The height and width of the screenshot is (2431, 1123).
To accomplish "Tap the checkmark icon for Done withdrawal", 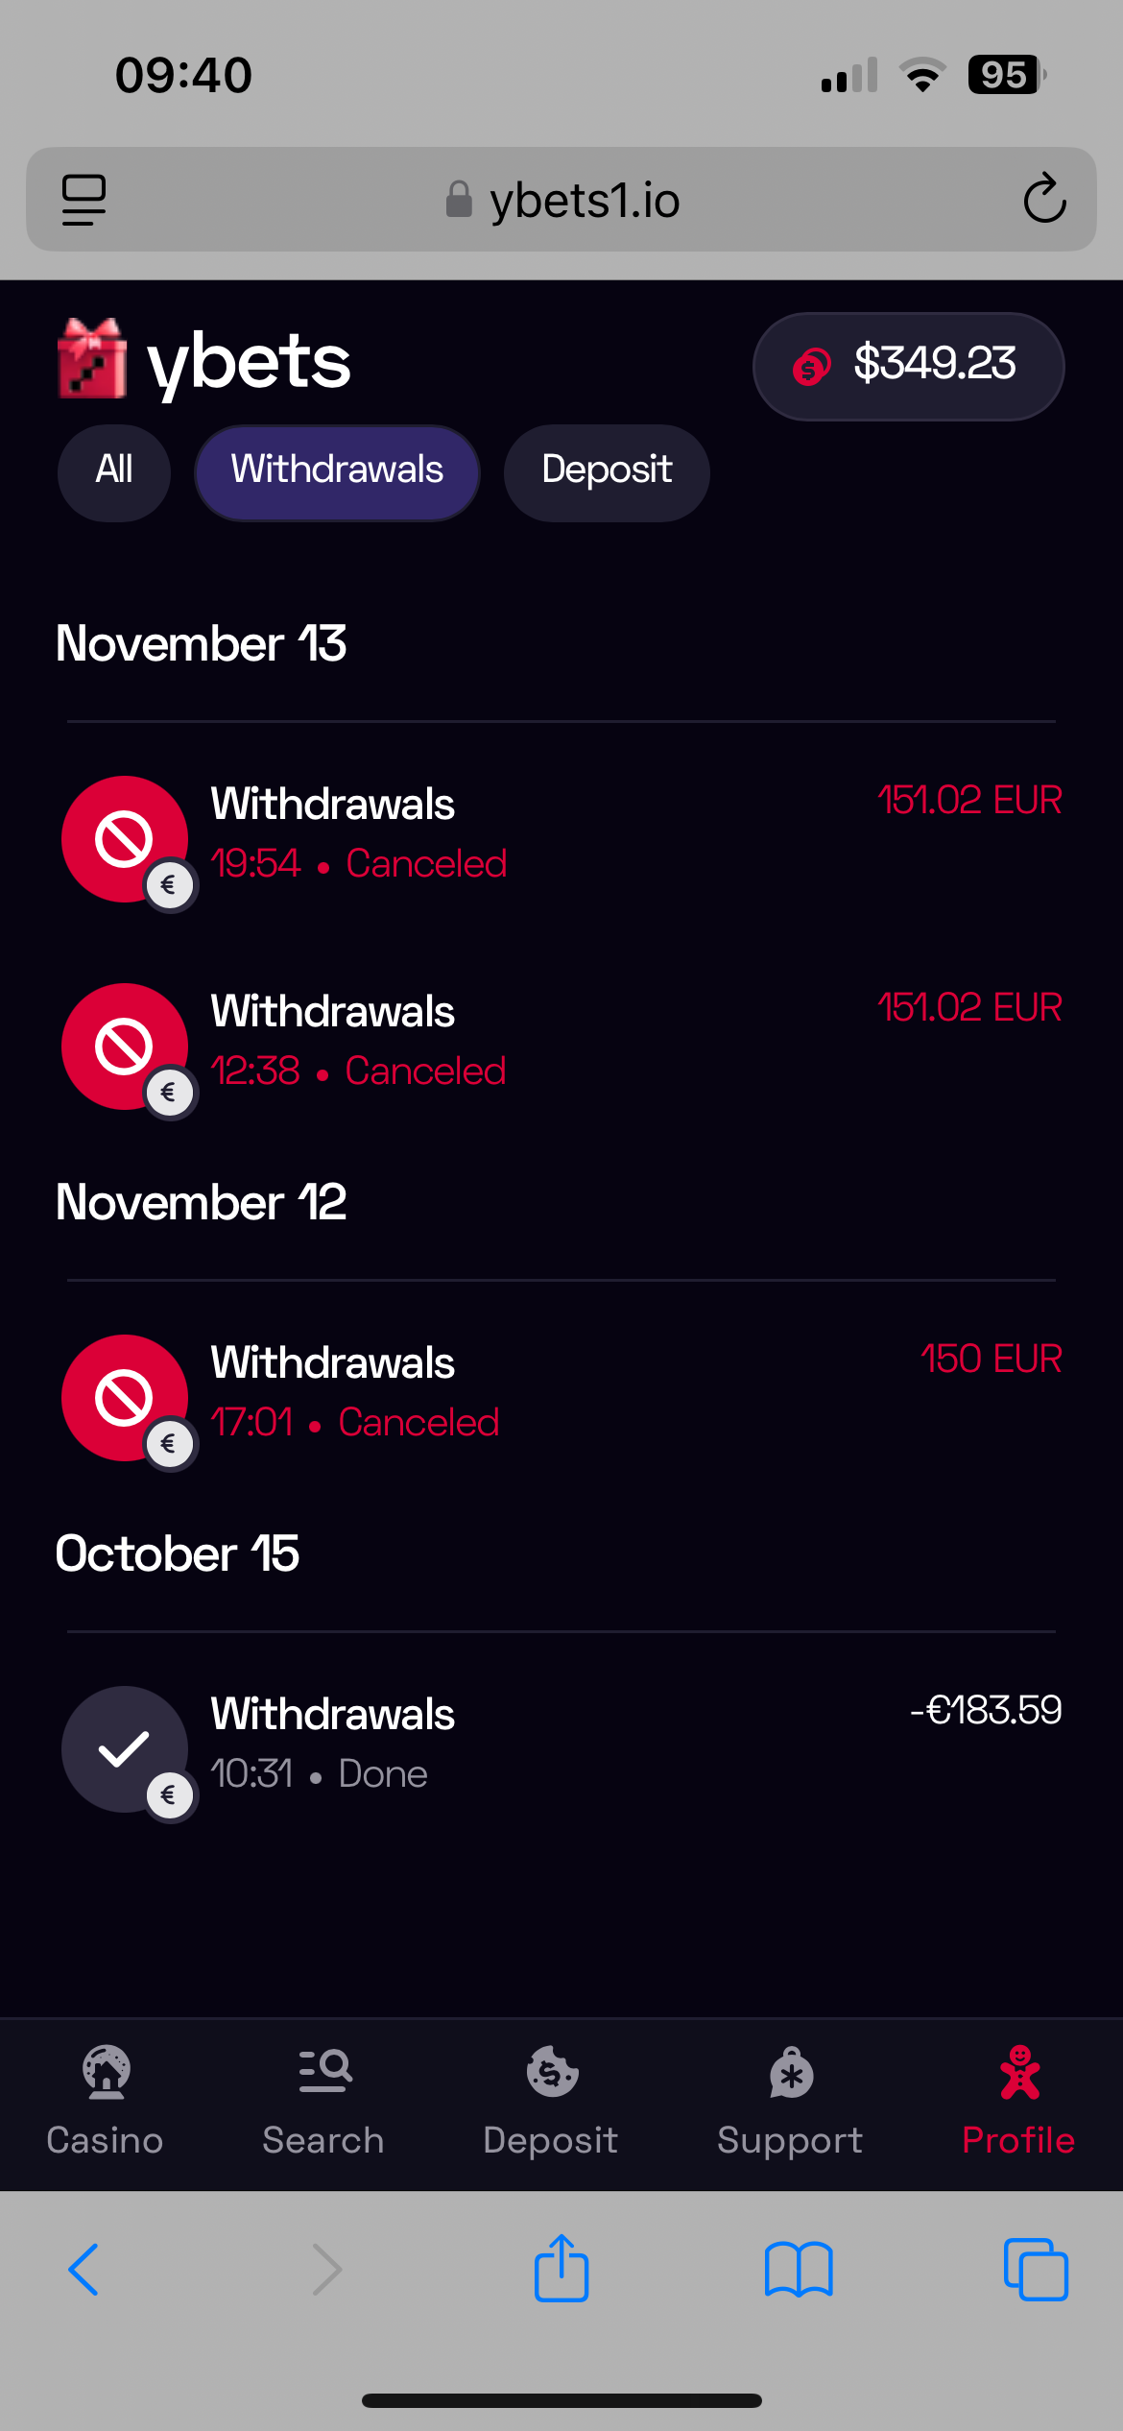I will [x=125, y=1748].
